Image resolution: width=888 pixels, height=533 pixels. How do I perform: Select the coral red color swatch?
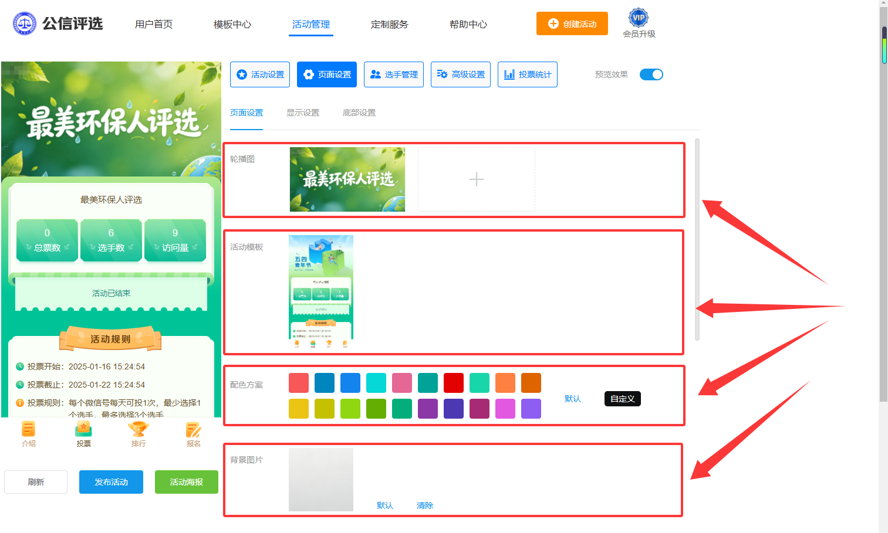299,383
